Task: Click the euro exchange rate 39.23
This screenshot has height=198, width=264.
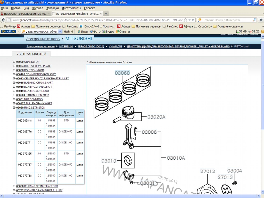Action: click(254, 31)
